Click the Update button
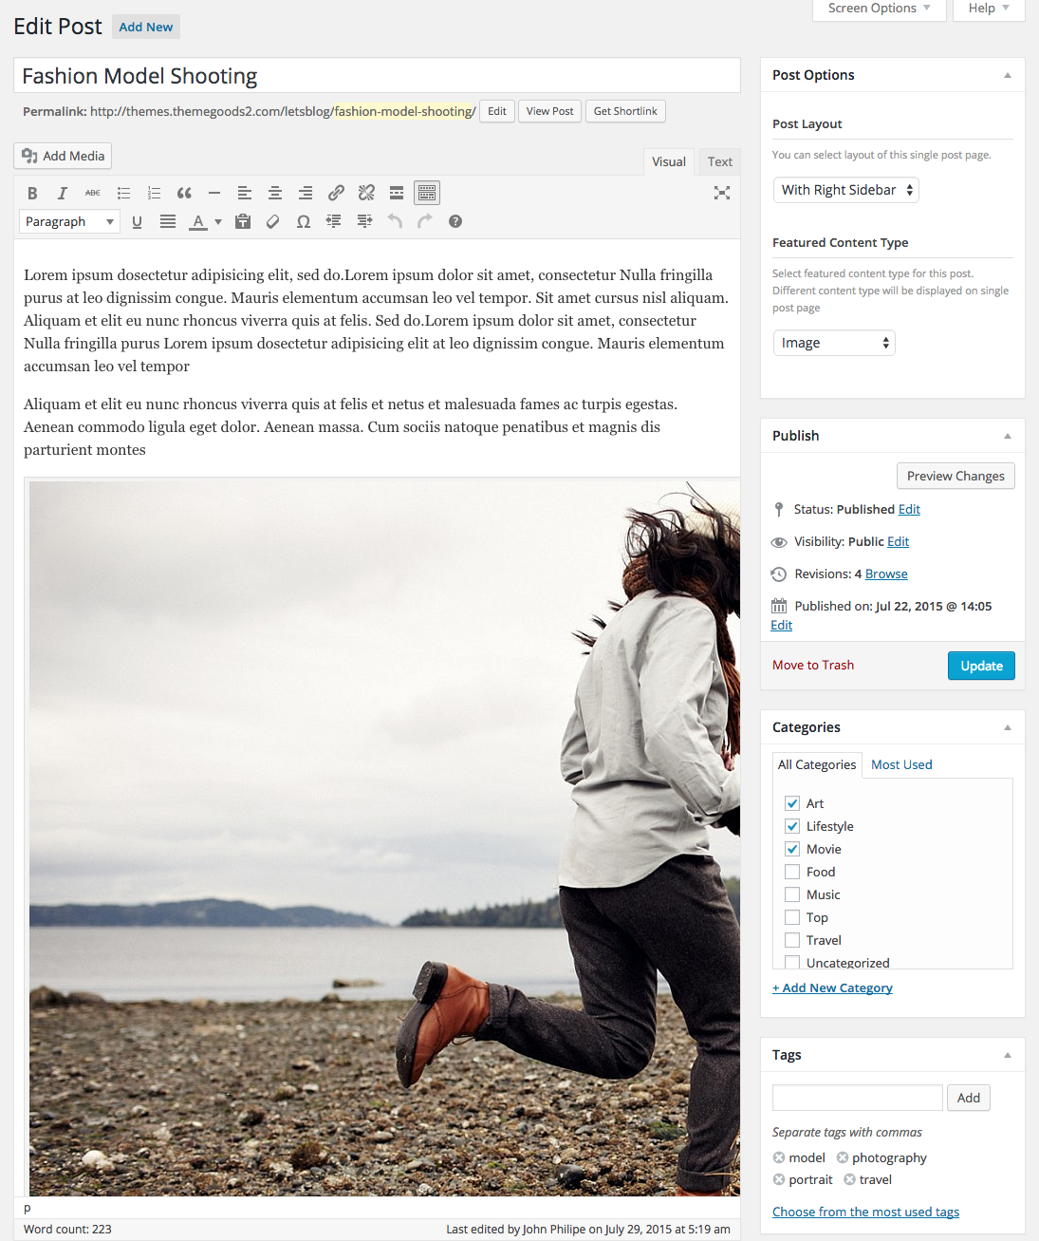1039x1241 pixels. (981, 666)
